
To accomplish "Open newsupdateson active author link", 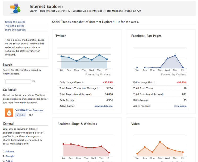I will point(103,106).
